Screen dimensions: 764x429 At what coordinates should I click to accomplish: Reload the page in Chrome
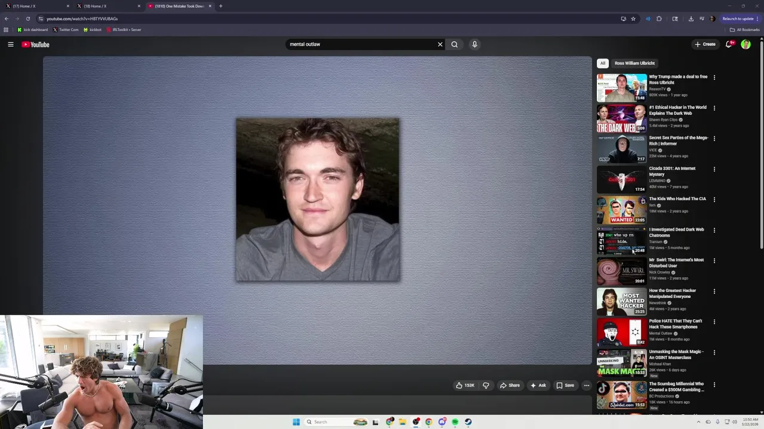[27, 18]
